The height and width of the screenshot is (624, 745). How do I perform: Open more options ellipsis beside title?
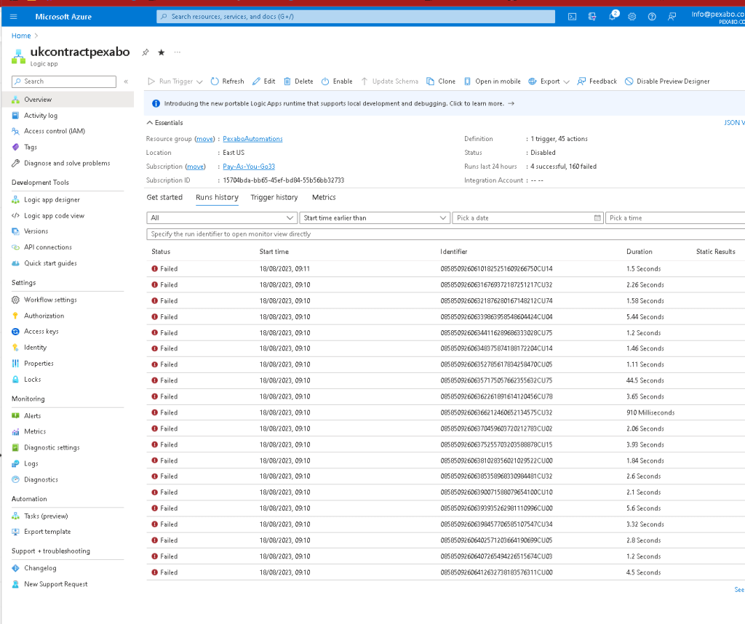click(178, 52)
